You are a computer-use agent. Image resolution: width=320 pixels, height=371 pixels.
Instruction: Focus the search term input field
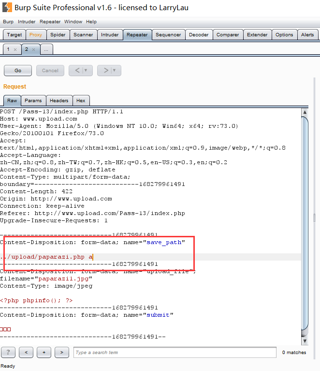175,352
